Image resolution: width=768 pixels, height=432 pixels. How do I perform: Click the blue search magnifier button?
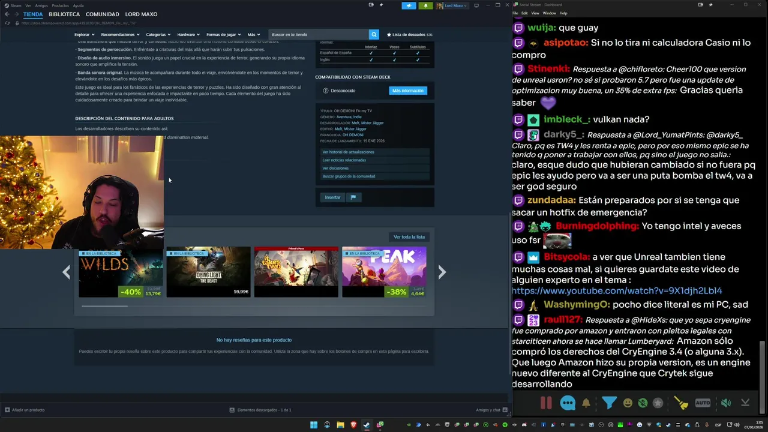(x=374, y=35)
